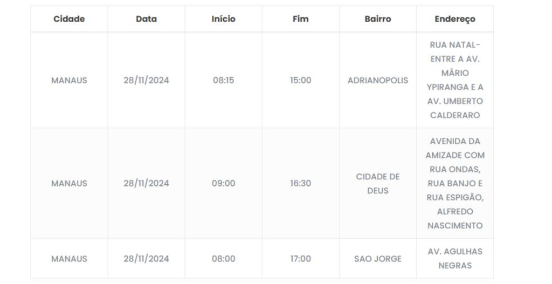Screen dimensions: 552x284
Task: Click MANAUS in the ADRIANOPOLIS row
Action: click(69, 80)
